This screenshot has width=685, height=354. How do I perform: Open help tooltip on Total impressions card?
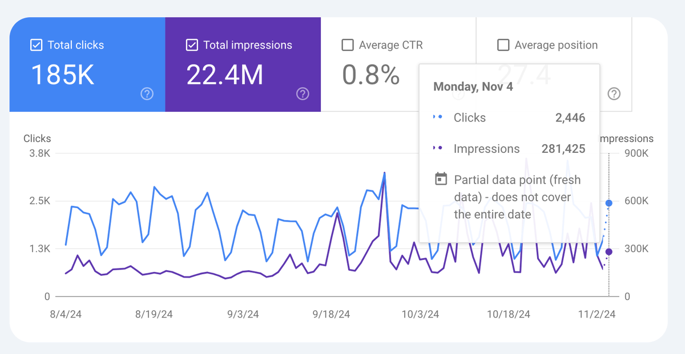303,93
